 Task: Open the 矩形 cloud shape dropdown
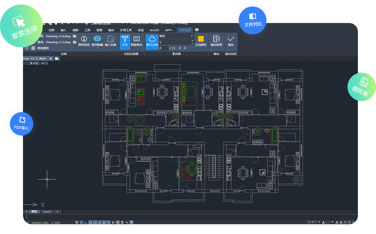[x=176, y=36]
